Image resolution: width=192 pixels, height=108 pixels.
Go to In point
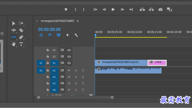click(x=95, y=10)
